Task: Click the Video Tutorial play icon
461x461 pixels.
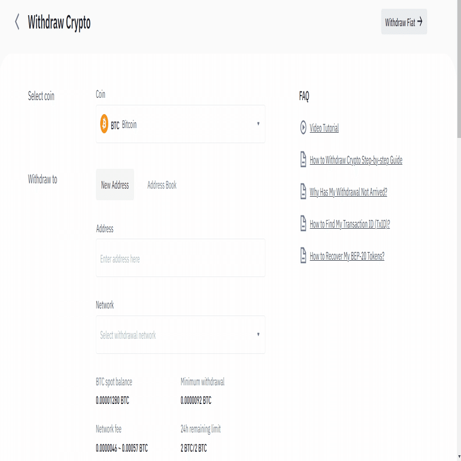Action: click(303, 127)
